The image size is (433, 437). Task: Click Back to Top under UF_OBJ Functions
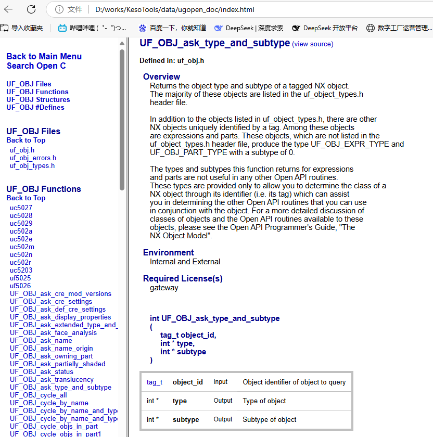click(x=26, y=198)
